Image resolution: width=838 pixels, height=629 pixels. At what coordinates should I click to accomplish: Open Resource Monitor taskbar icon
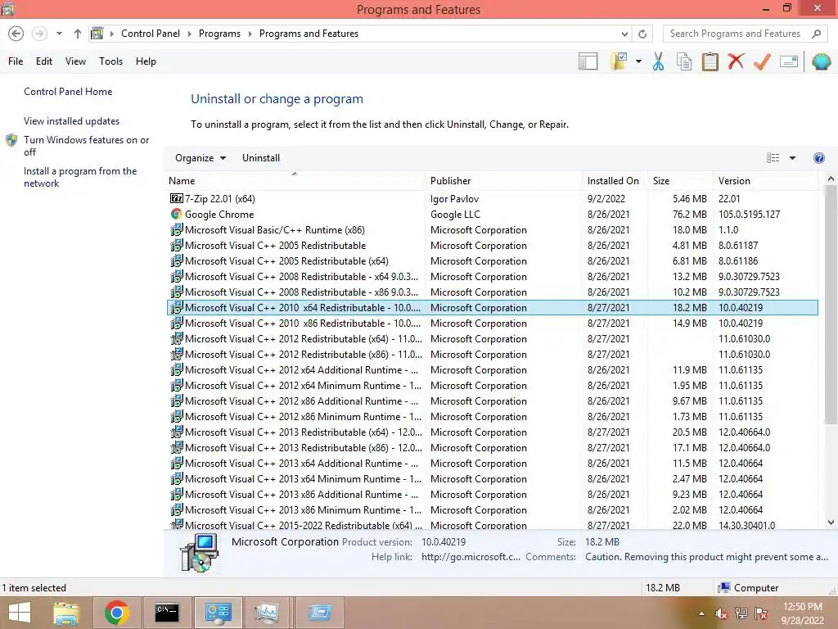click(267, 613)
